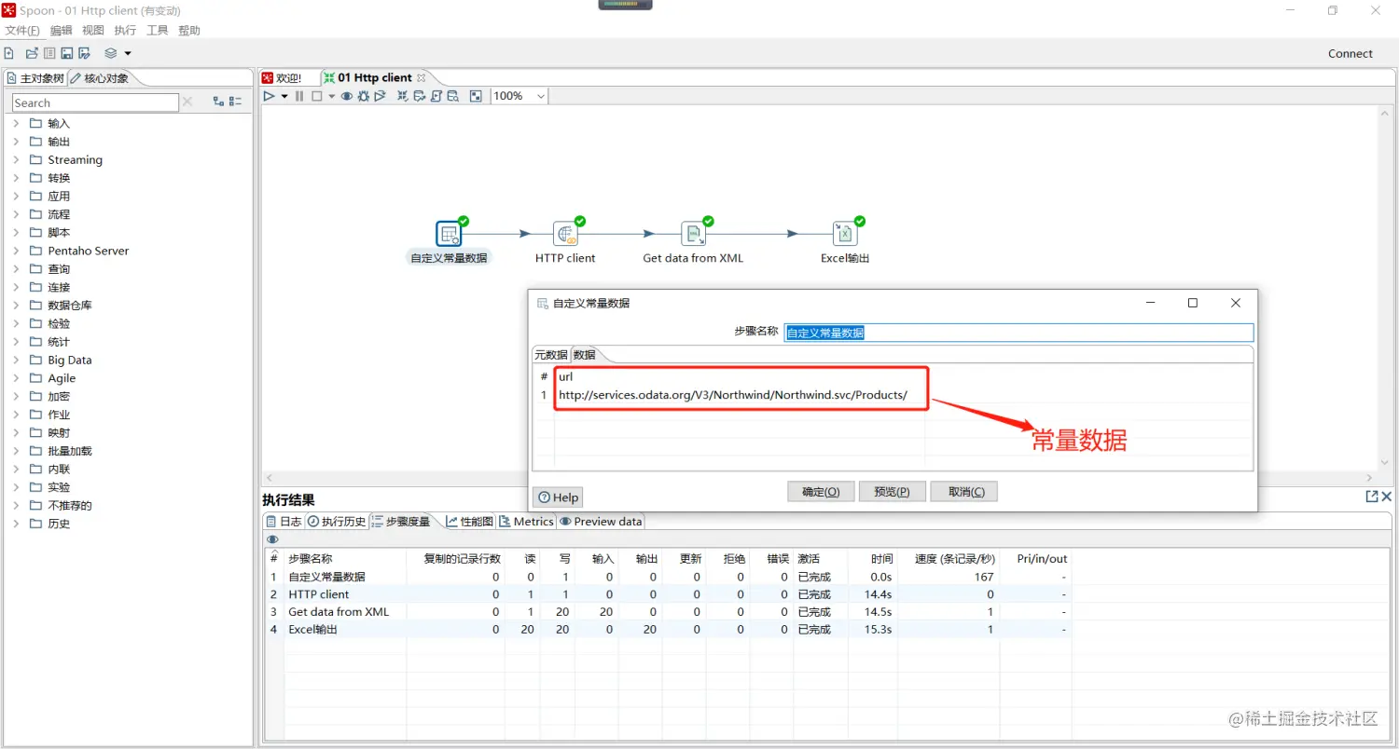Click the preview transformation eye icon
Image resolution: width=1399 pixels, height=749 pixels.
[347, 96]
